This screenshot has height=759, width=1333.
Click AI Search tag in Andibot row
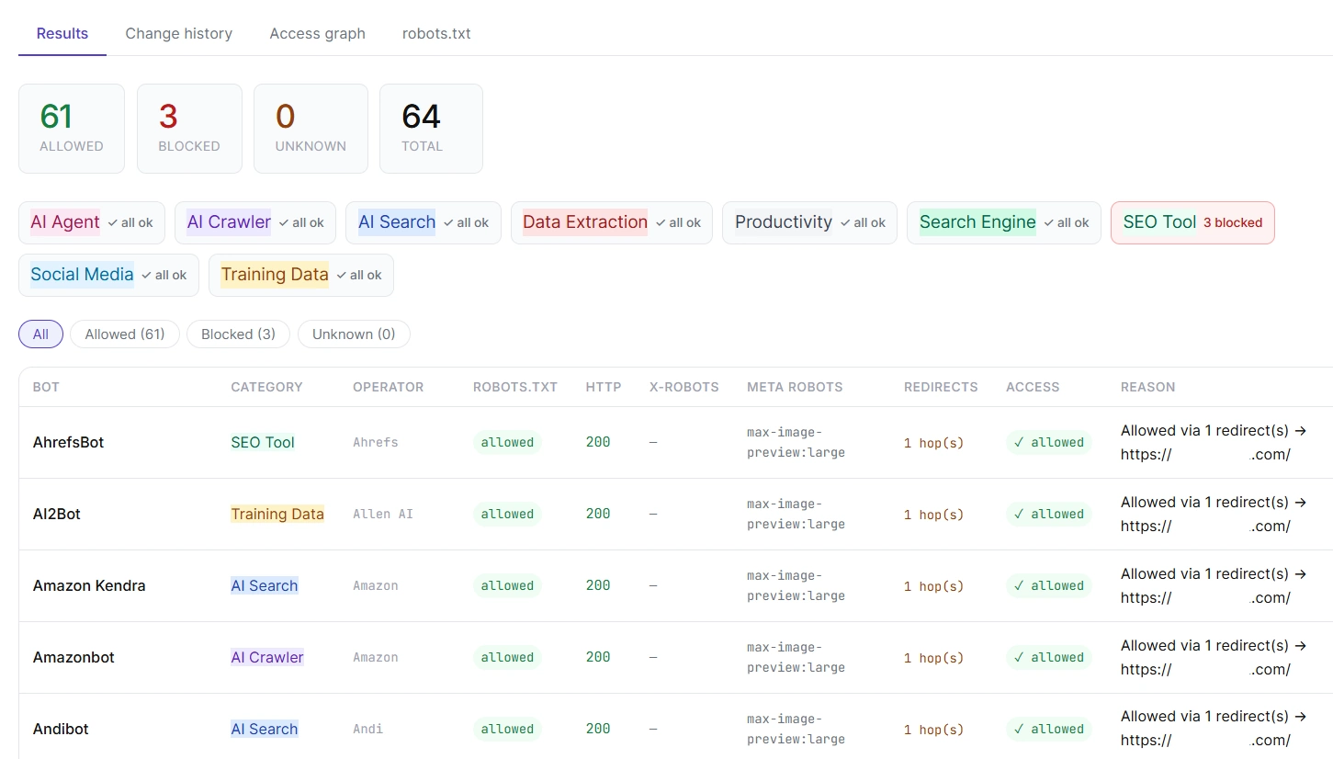265,729
